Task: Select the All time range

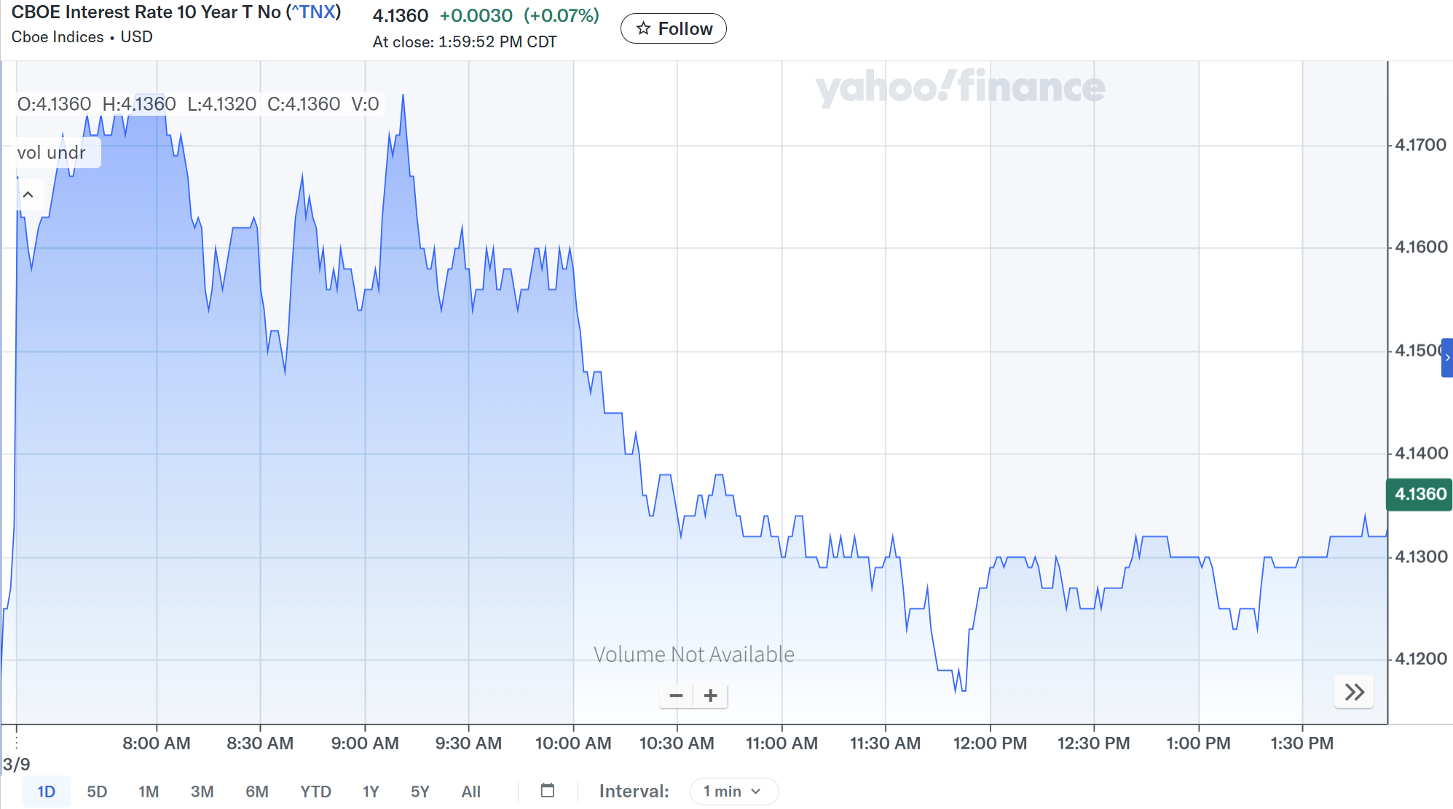Action: 471,792
